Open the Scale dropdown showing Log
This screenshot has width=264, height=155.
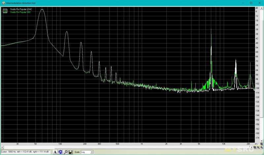tap(87, 152)
